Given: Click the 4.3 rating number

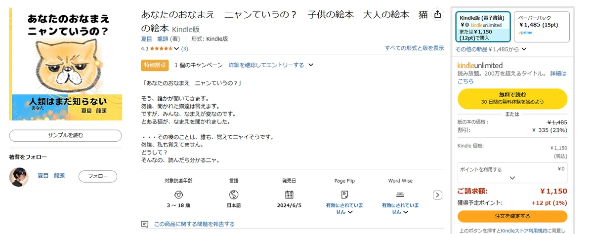Looking at the screenshot, I should (144, 48).
